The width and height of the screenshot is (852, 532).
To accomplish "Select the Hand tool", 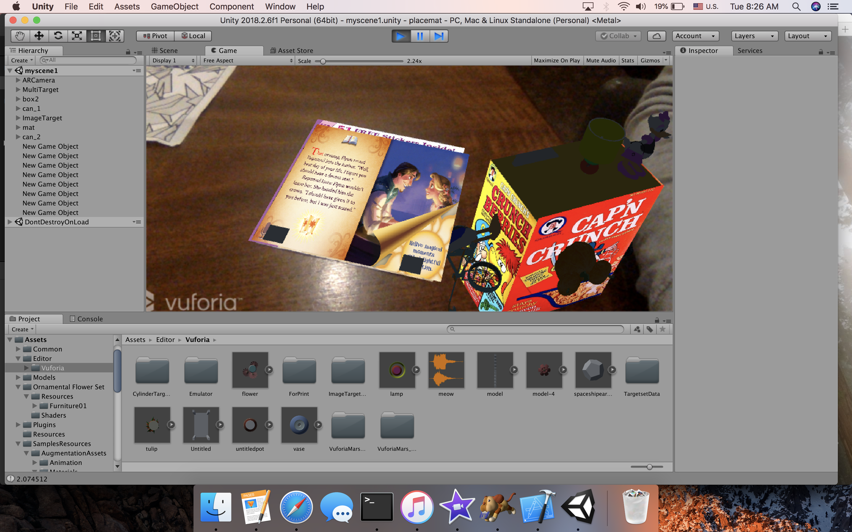I will [20, 36].
